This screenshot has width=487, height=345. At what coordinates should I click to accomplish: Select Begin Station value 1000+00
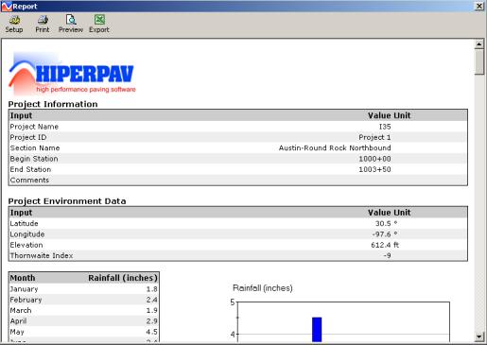pyautogui.click(x=374, y=159)
